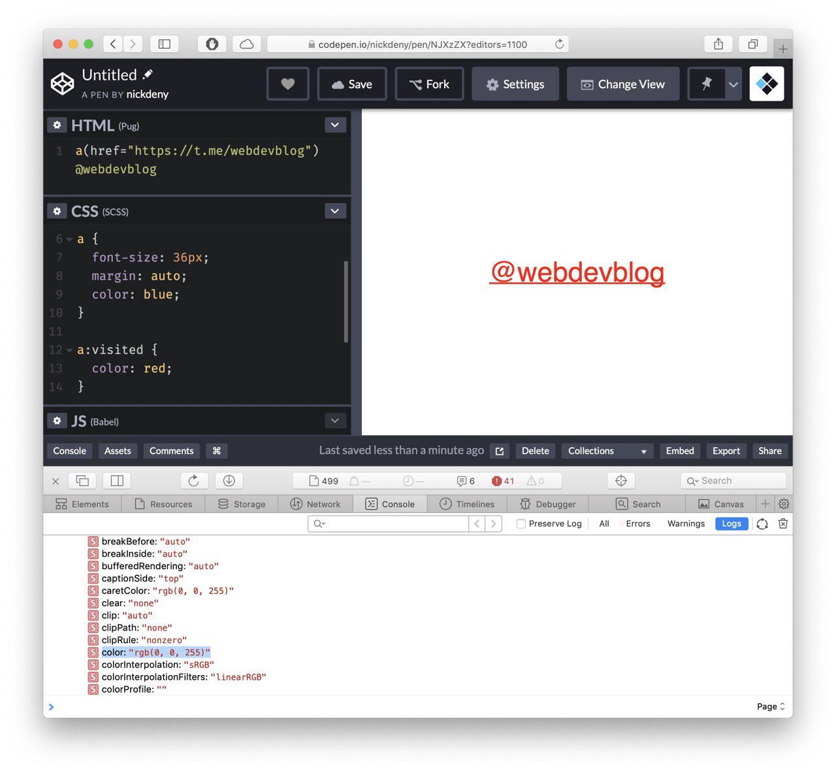Enable the Preserve Log checkbox
Image resolution: width=836 pixels, height=775 pixels.
pos(521,523)
